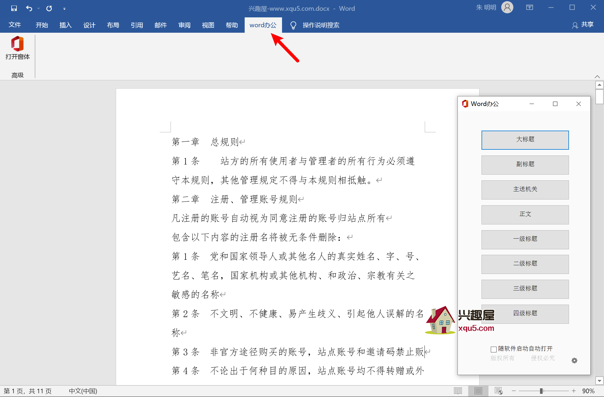Apply the 副标题 style
The width and height of the screenshot is (604, 397).
click(525, 165)
